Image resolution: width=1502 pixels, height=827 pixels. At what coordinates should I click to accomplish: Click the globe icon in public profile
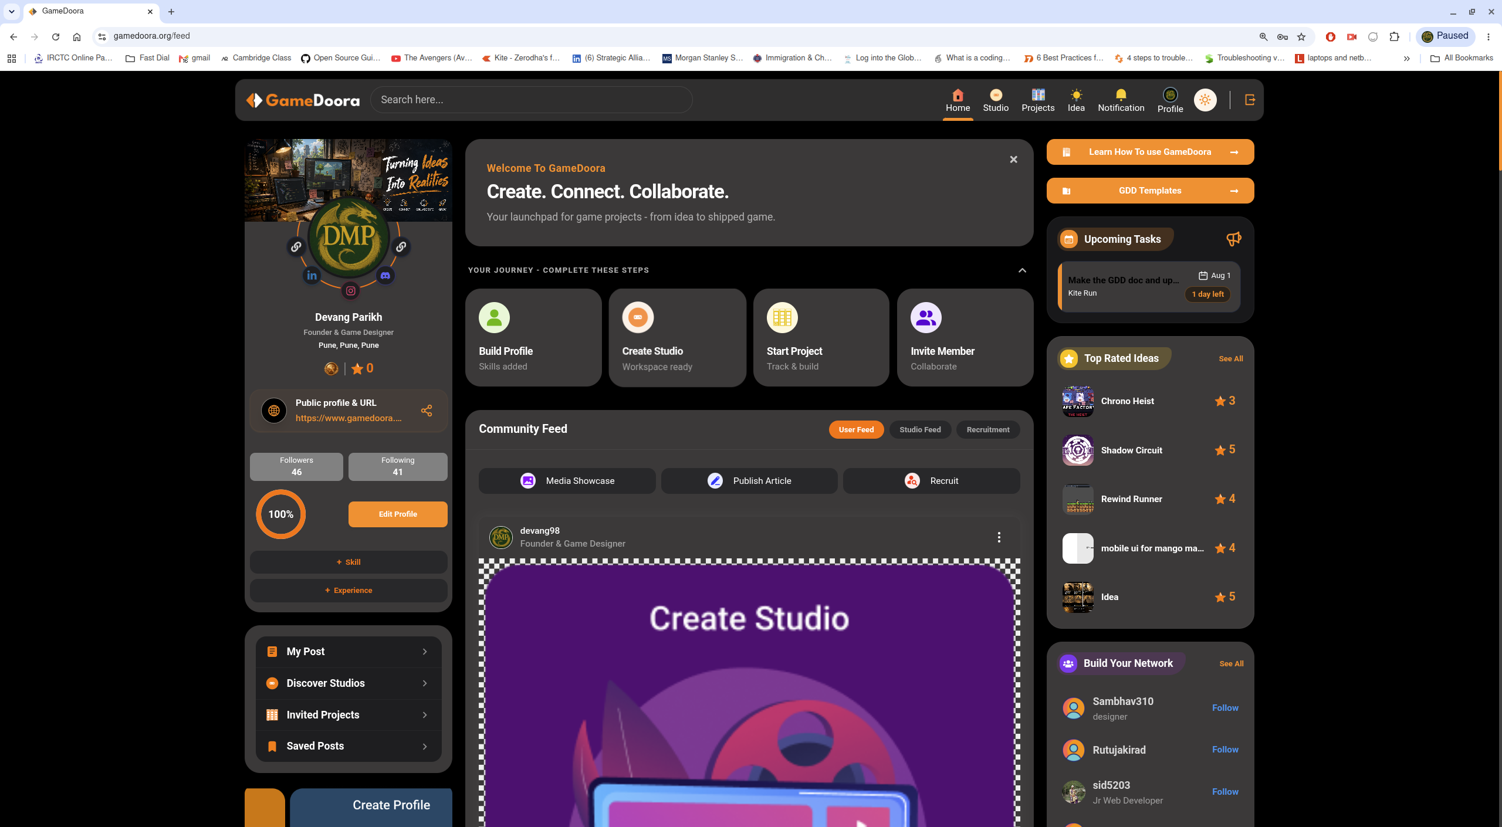pos(274,411)
